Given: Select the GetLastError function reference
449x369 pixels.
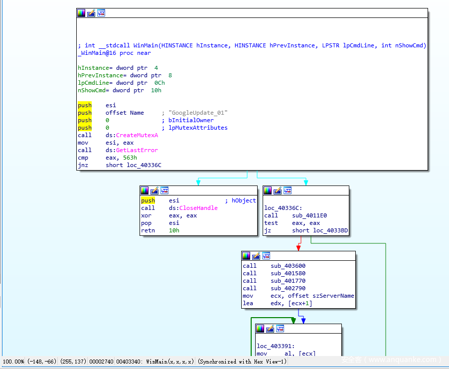Looking at the screenshot, I should 137,150.
